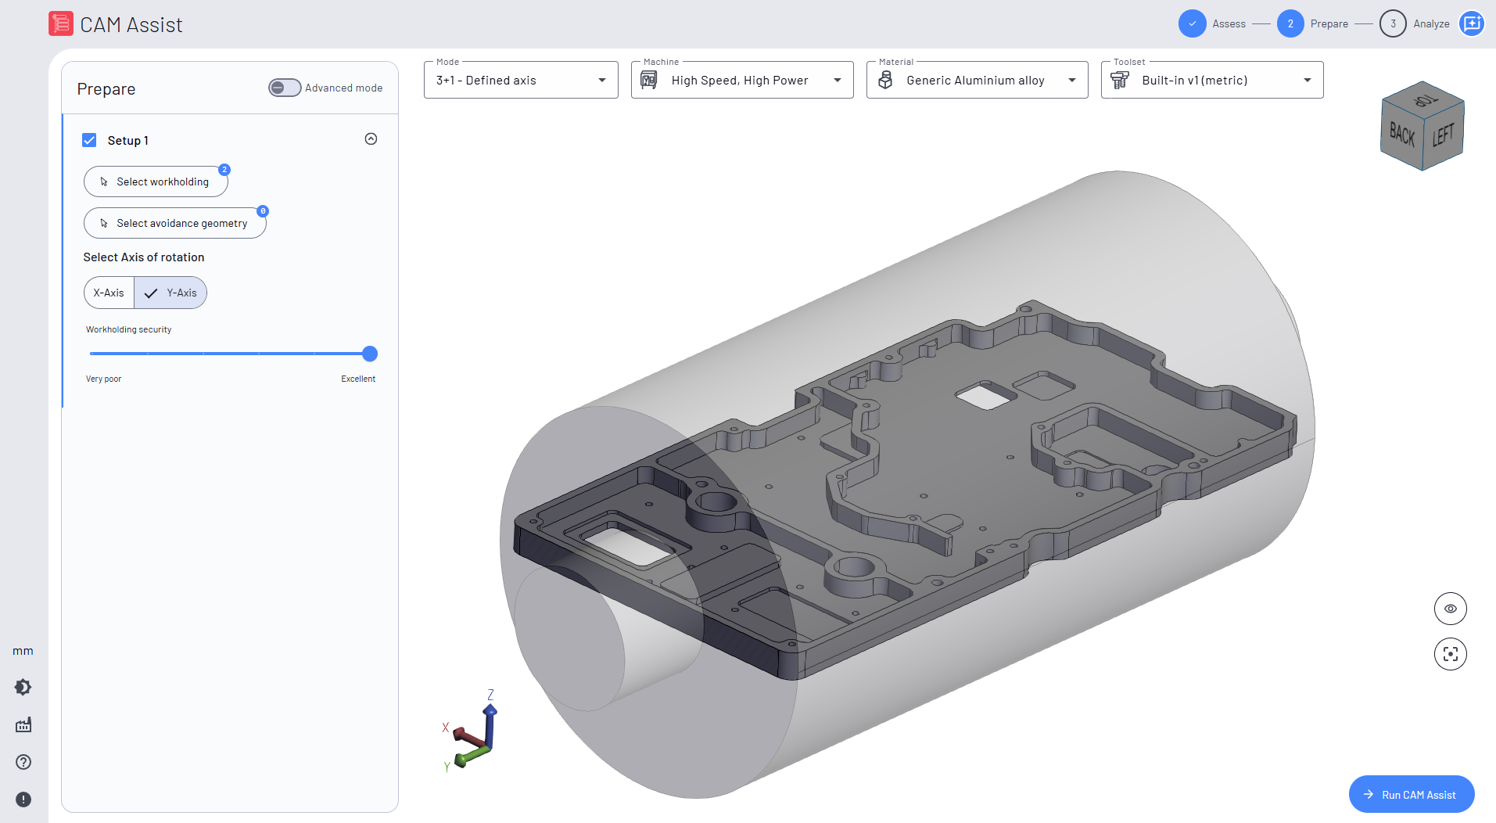Click the XYZ axis triad indicator
The height and width of the screenshot is (823, 1496).
click(x=472, y=731)
